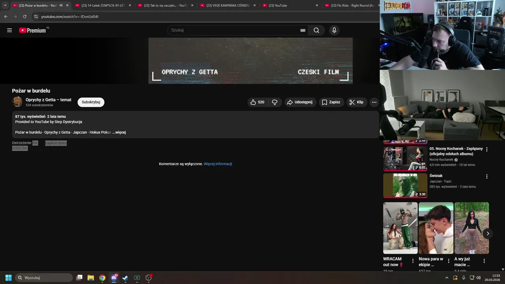505x284 pixels.
Task: Open File Explorer from taskbar
Action: tap(91, 278)
